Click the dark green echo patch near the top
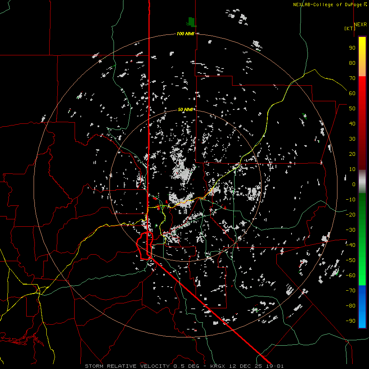 (191, 22)
